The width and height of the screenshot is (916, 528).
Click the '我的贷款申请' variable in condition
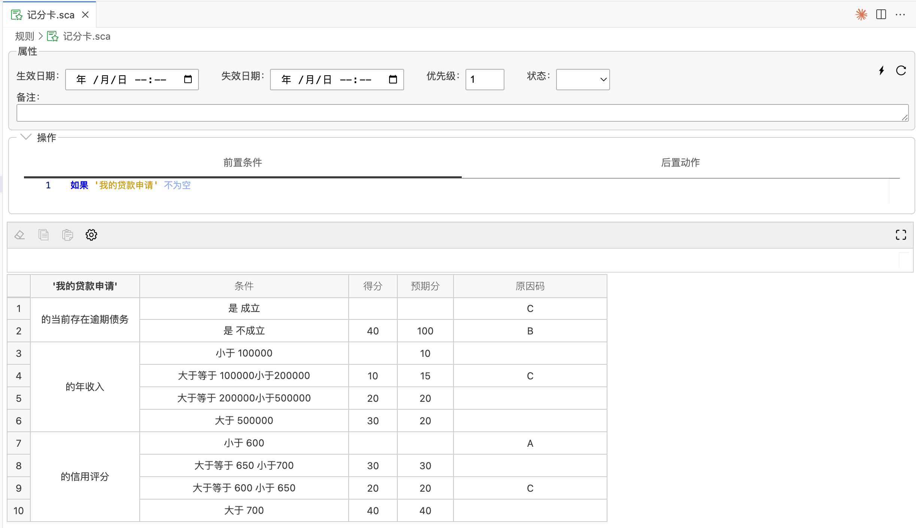[x=126, y=185]
